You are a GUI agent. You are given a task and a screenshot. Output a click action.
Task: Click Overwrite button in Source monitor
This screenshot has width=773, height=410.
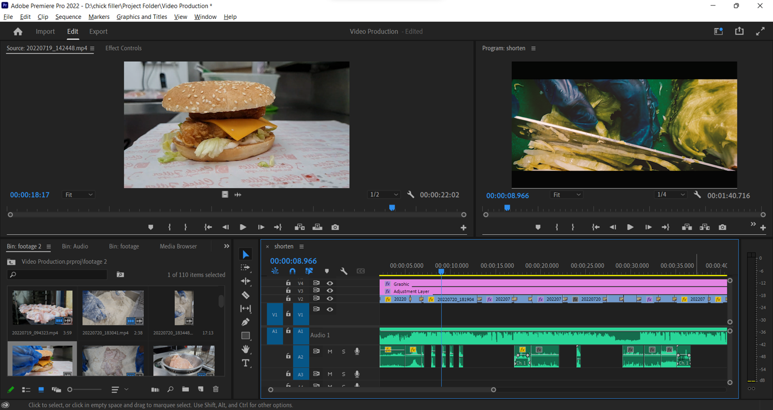(317, 227)
